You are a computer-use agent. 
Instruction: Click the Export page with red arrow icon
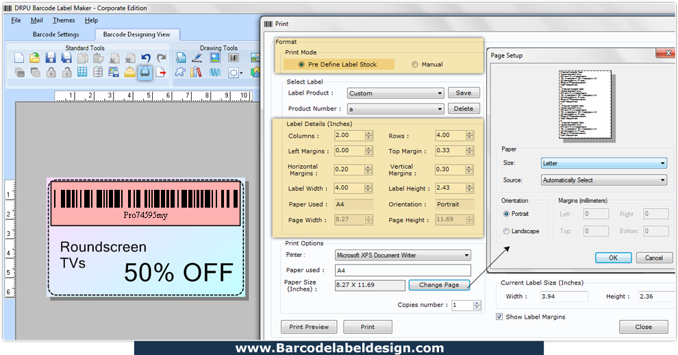[x=162, y=72]
